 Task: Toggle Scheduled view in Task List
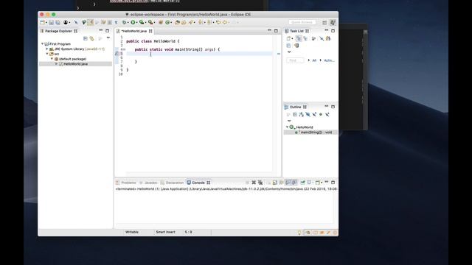click(x=305, y=38)
